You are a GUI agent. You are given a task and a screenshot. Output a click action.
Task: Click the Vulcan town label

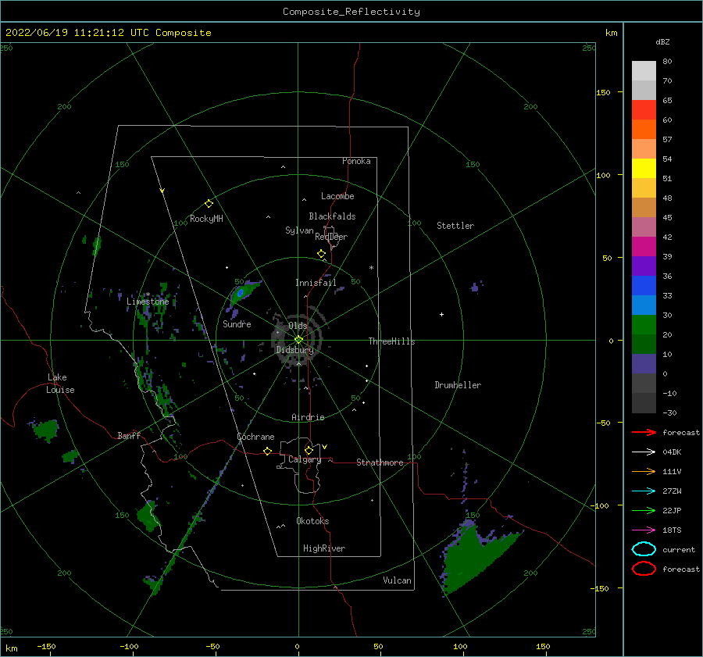(398, 580)
